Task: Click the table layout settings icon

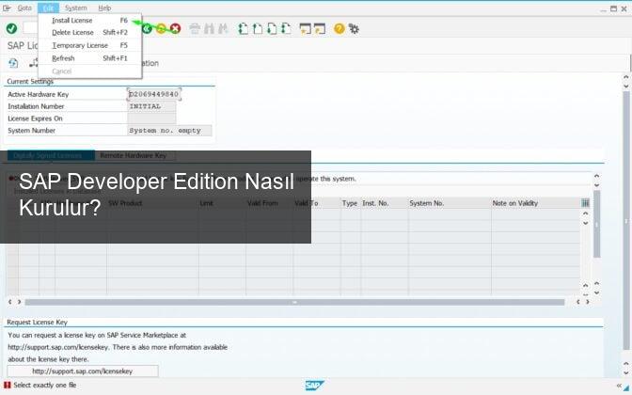Action: [x=585, y=203]
